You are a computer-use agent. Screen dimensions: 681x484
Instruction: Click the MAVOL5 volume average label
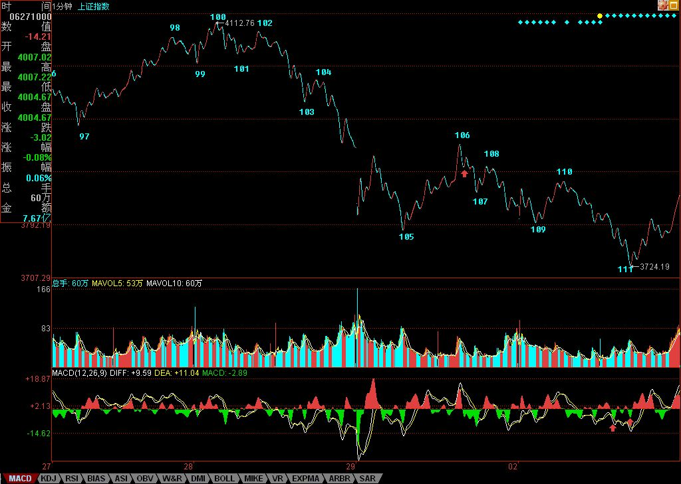[117, 283]
